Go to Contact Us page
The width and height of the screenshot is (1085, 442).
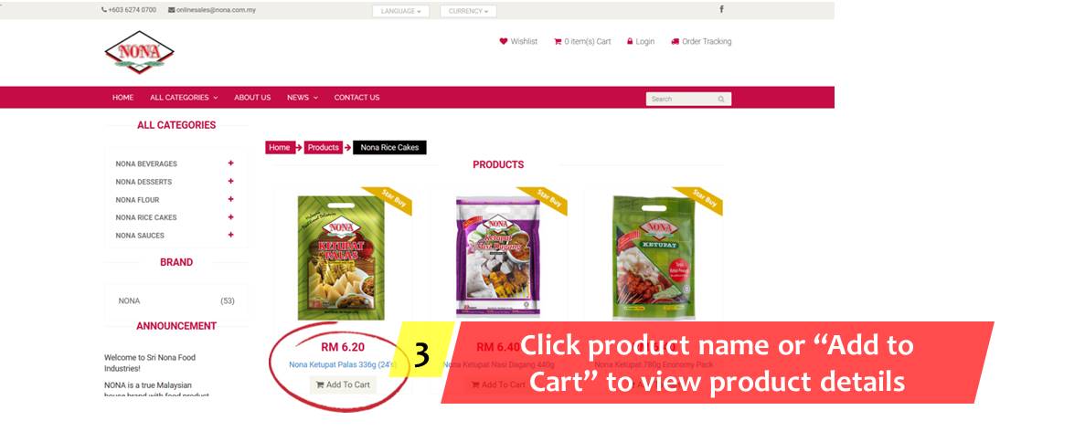click(x=356, y=98)
